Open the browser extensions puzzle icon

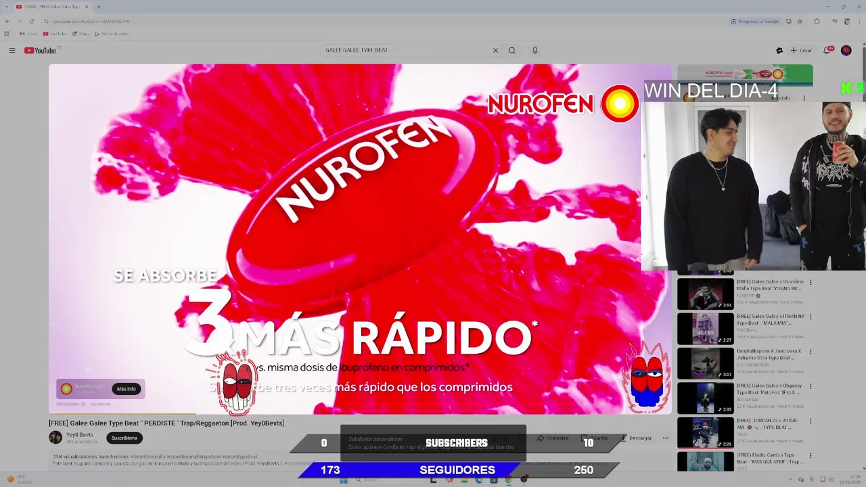tap(817, 21)
